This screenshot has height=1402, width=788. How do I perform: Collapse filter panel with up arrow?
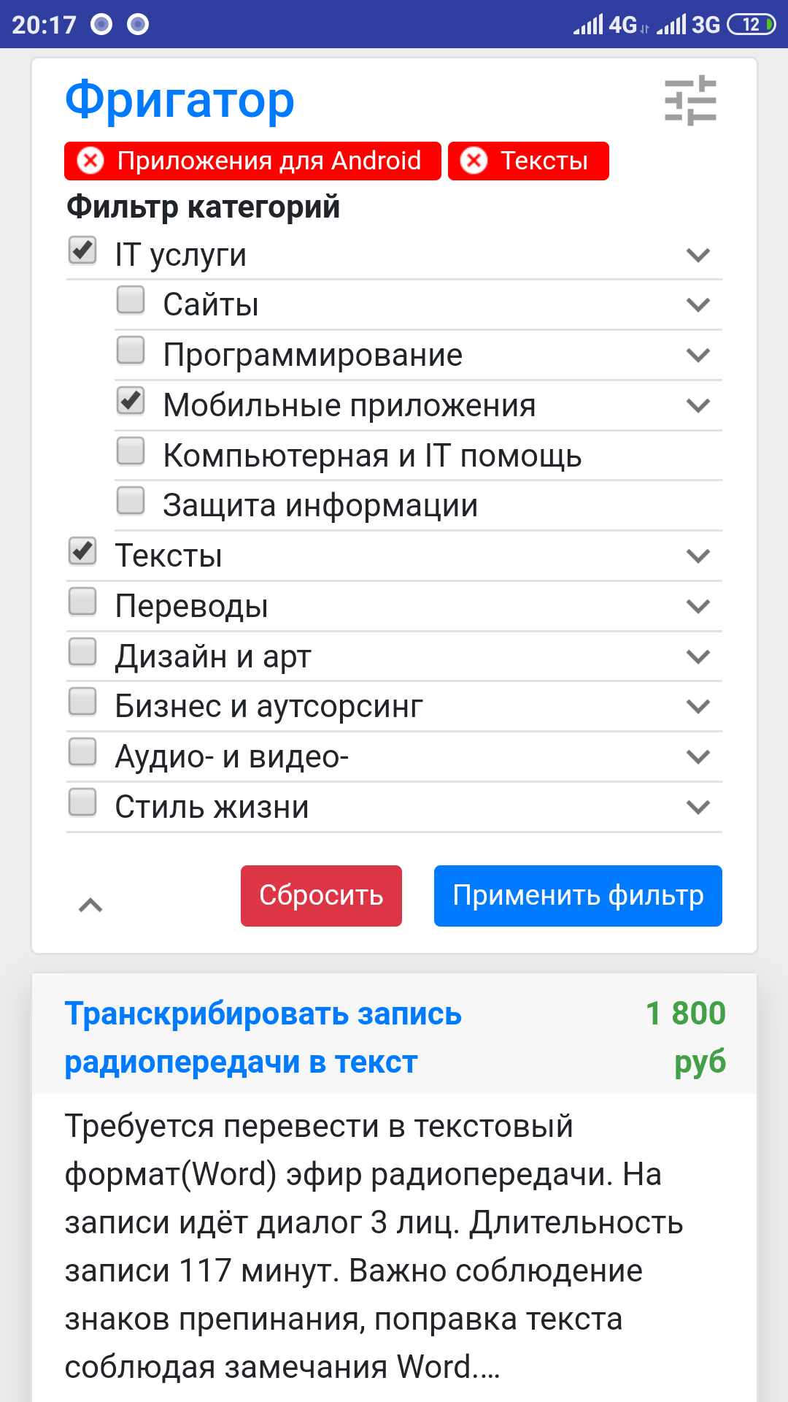pyautogui.click(x=90, y=905)
